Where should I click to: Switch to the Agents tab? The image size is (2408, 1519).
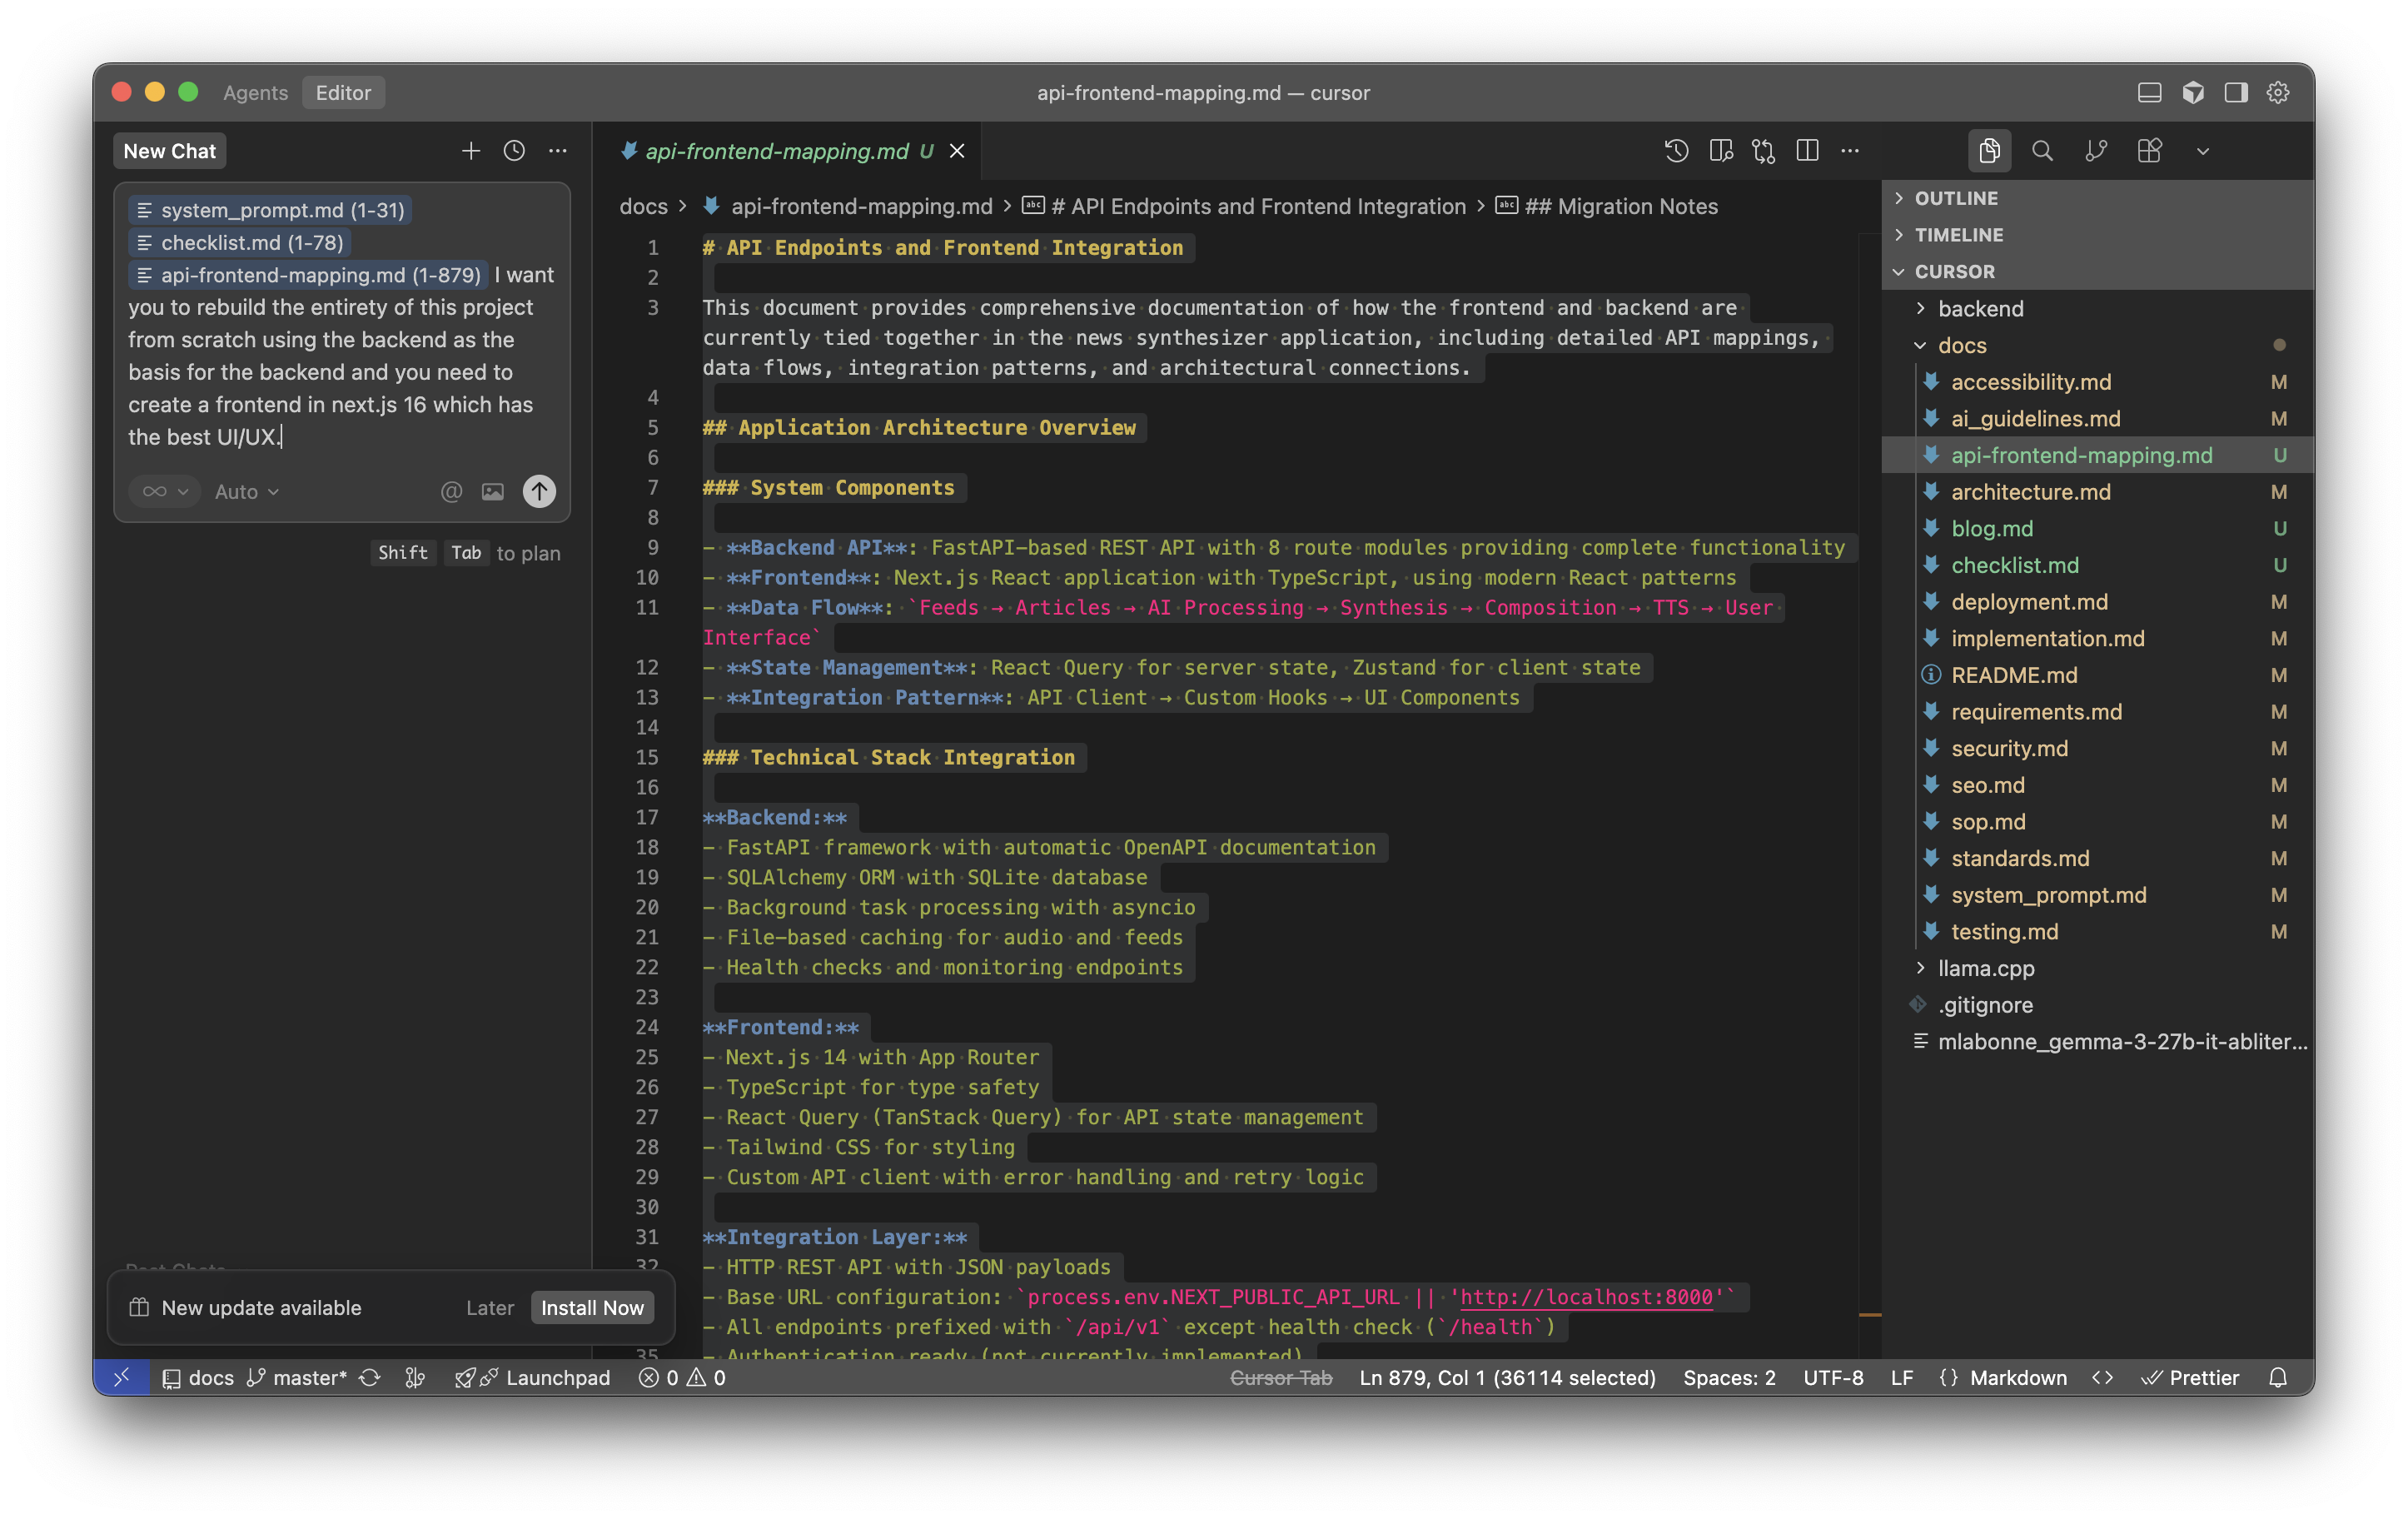255,93
